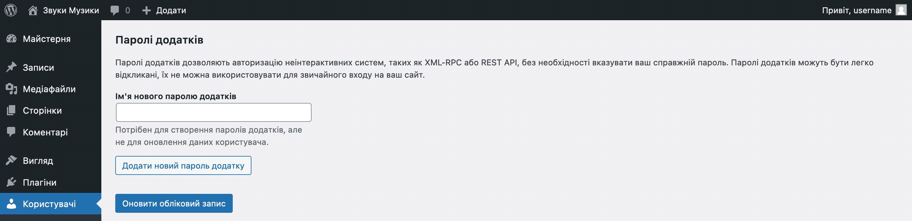Click the Плагіни plug icon
This screenshot has width=912, height=221.
11,182
